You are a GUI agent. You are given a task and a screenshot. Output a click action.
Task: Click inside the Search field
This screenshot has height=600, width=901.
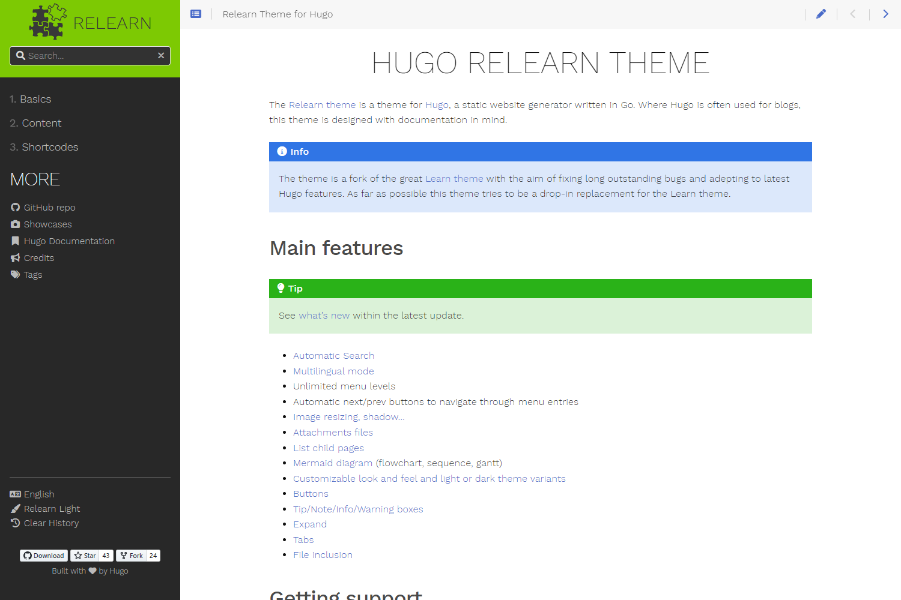(84, 55)
